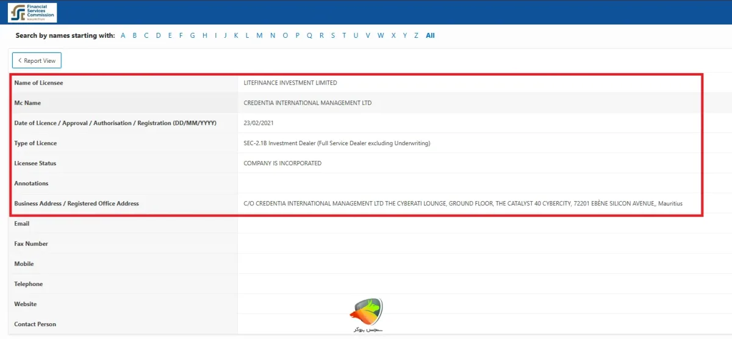Filter names starting with letter U
Viewport: 732px width, 339px height.
pyautogui.click(x=356, y=35)
